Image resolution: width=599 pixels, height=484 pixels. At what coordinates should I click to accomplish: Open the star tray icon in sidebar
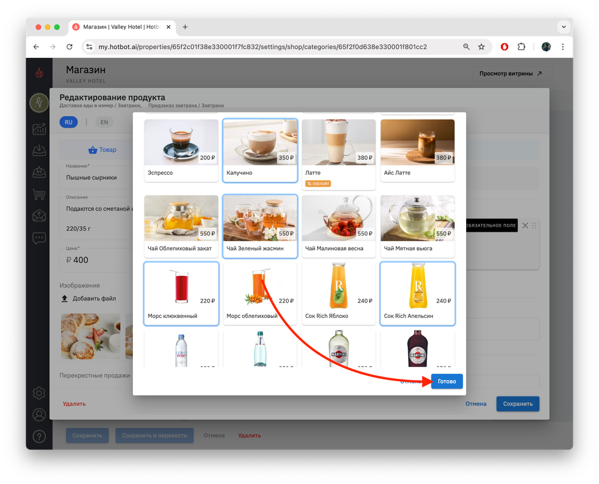[39, 172]
